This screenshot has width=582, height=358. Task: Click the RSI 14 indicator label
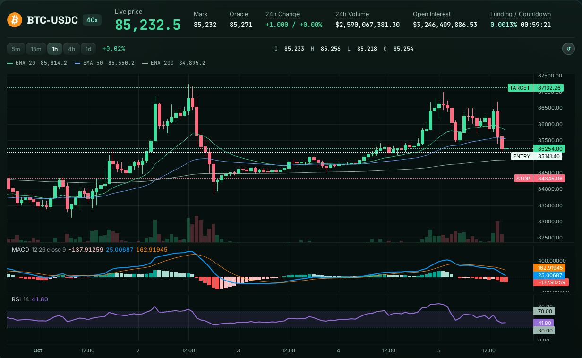(x=20, y=299)
